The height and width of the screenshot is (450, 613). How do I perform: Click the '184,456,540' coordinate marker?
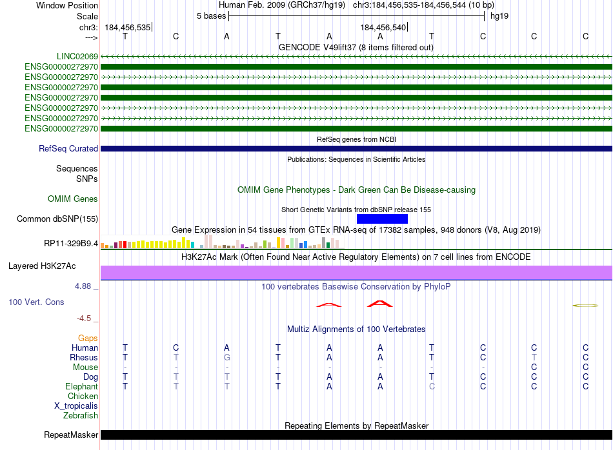coord(383,27)
